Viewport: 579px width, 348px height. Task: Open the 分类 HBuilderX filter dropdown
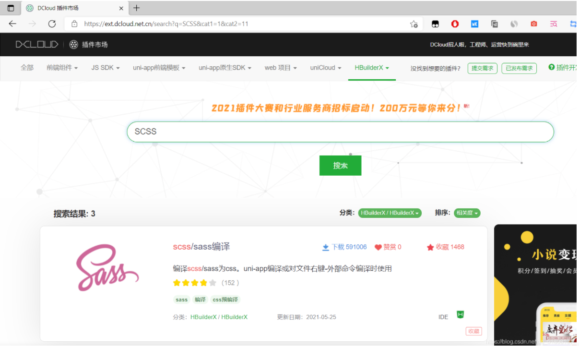[x=390, y=213]
